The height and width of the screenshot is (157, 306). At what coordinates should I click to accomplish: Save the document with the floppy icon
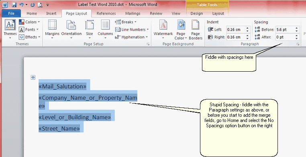(x=14, y=5)
